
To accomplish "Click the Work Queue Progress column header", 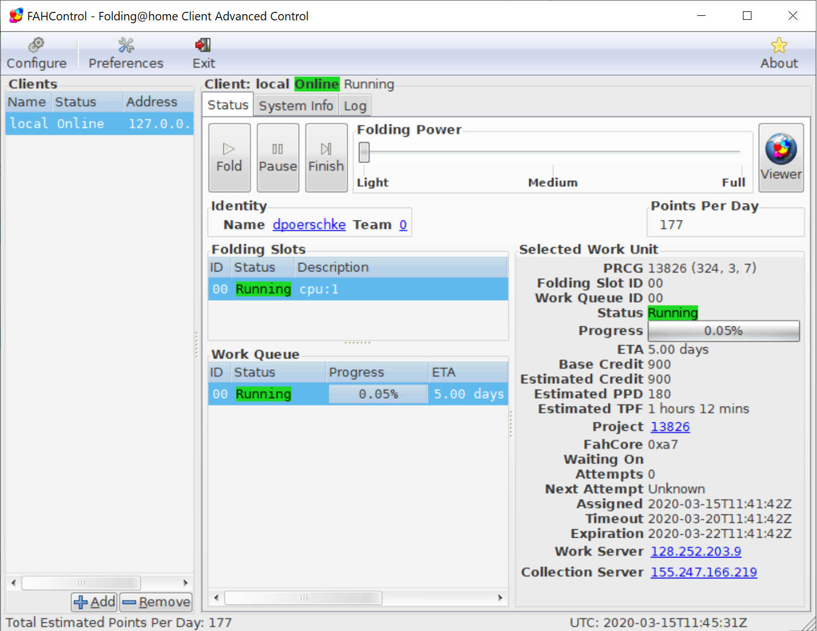I will point(378,373).
